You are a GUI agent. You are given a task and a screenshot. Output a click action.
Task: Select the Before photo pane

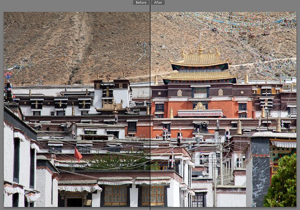[77, 109]
